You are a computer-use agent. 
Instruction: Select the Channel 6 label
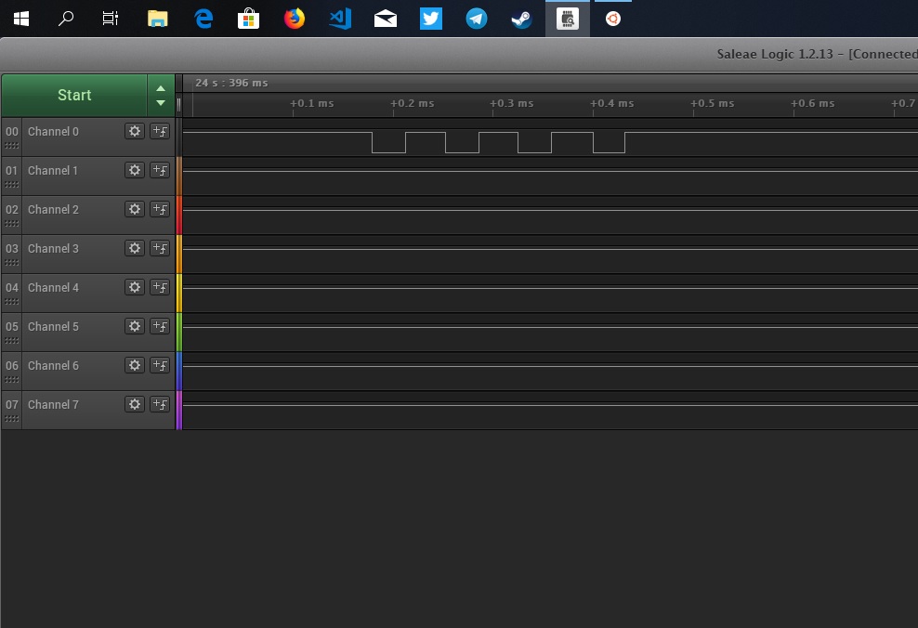53,366
